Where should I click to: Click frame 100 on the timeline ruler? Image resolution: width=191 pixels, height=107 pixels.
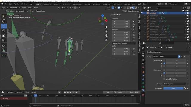(73, 95)
